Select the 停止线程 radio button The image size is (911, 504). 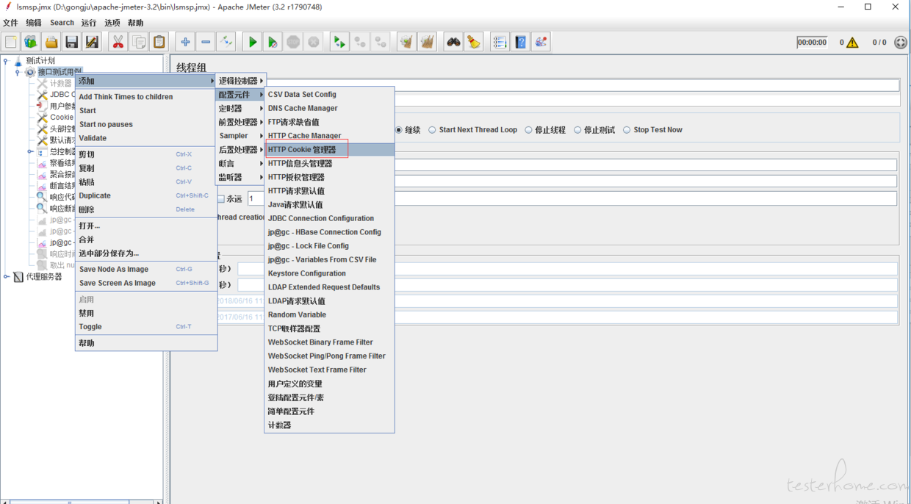tap(528, 130)
